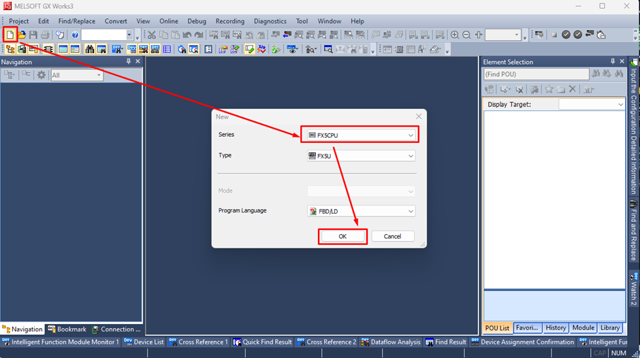
Task: Open the Tool menu
Action: coord(302,21)
